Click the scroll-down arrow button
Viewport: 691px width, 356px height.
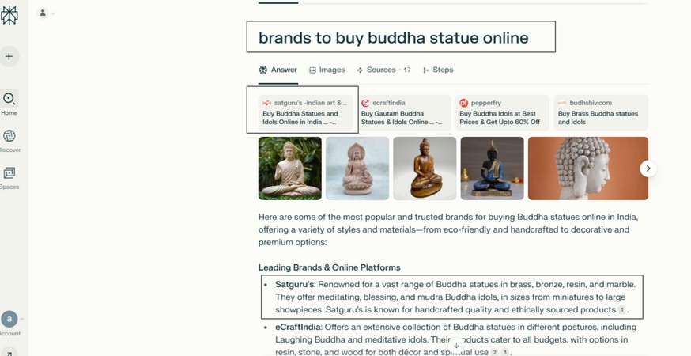coord(456,346)
